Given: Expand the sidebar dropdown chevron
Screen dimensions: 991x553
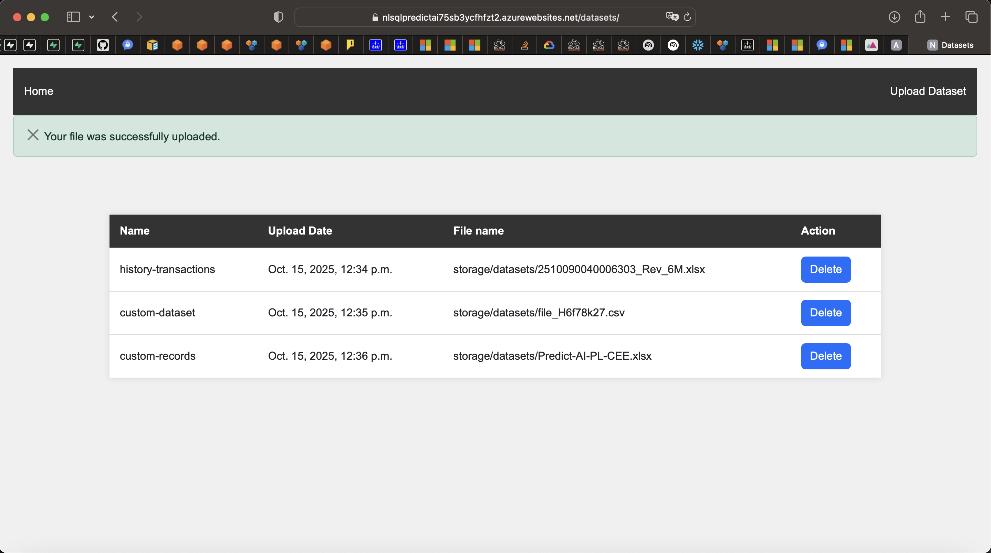Looking at the screenshot, I should click(92, 17).
